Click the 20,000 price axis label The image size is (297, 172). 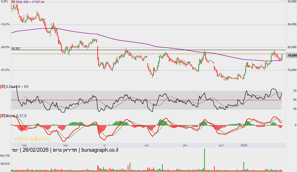pos(292,47)
